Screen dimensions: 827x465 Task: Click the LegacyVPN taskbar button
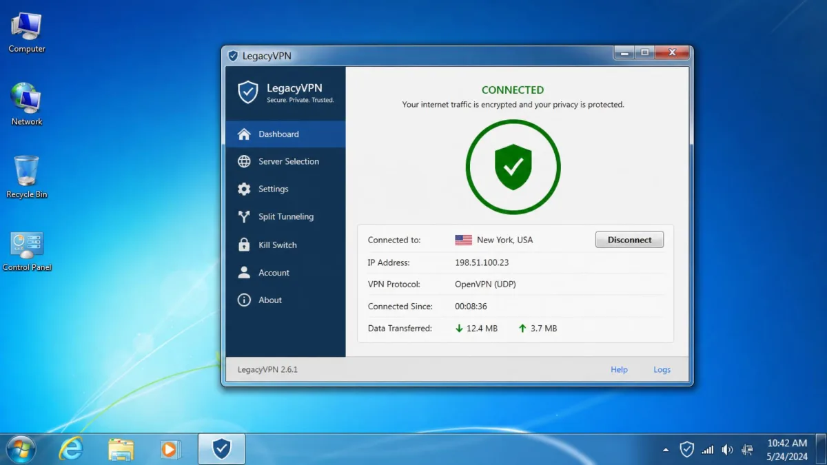tap(221, 449)
